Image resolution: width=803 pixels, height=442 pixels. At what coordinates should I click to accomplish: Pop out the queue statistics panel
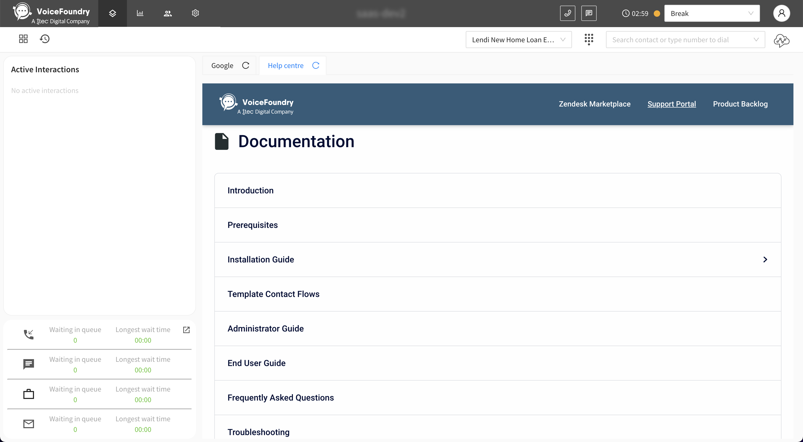[186, 330]
